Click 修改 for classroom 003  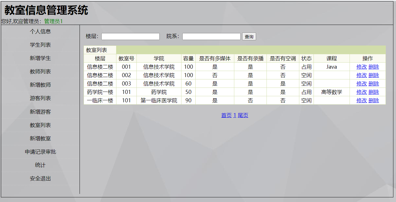click(x=362, y=84)
